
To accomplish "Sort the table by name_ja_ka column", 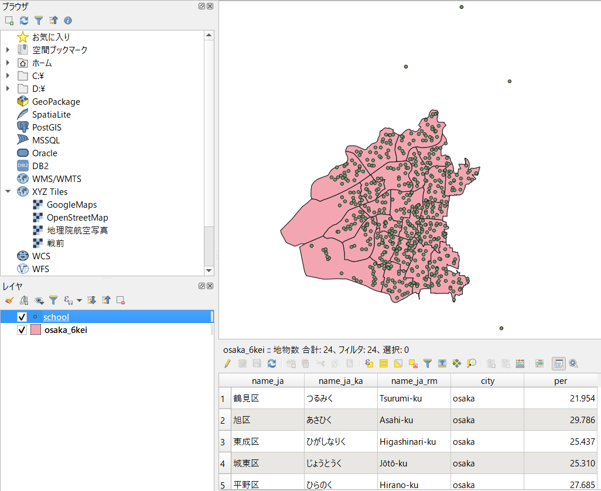I will click(341, 381).
